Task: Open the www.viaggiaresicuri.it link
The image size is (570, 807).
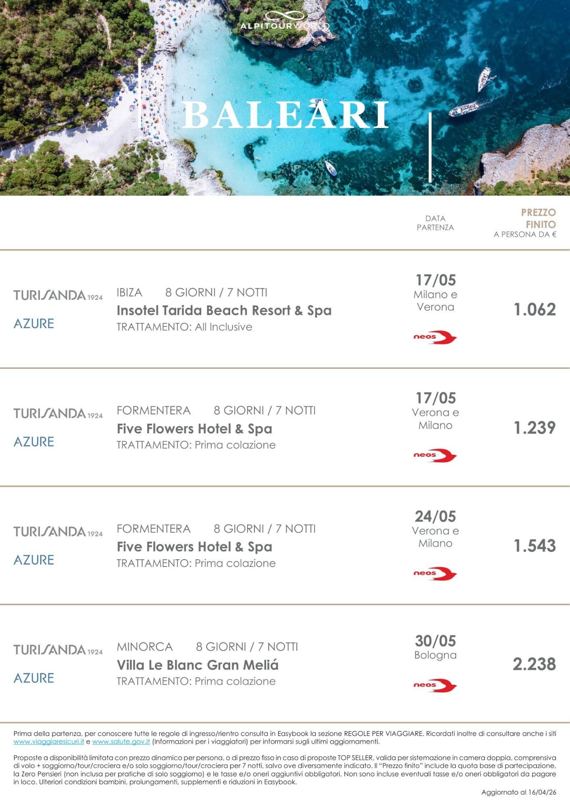Action: tap(49, 742)
